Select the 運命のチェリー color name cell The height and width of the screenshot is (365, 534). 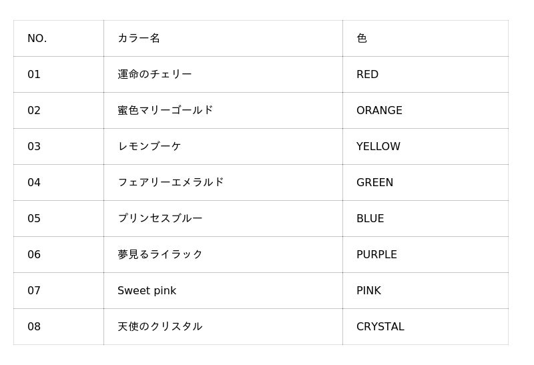pos(155,75)
